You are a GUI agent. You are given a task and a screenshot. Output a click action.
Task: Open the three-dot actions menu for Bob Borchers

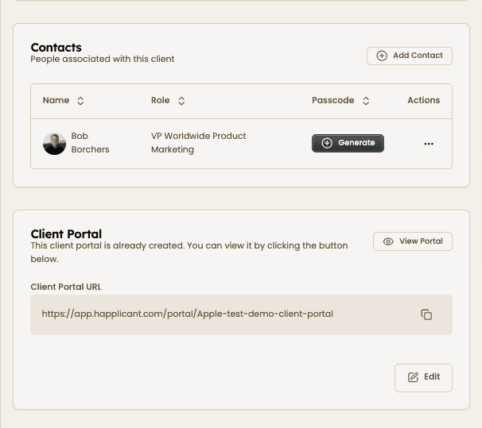click(429, 144)
